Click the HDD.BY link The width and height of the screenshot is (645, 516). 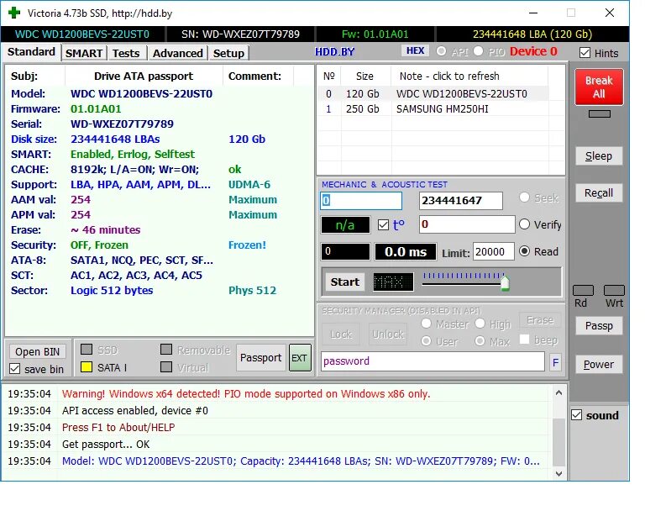[335, 52]
